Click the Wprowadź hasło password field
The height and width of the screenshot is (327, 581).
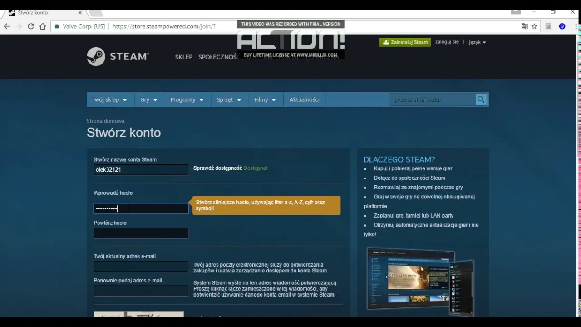141,208
